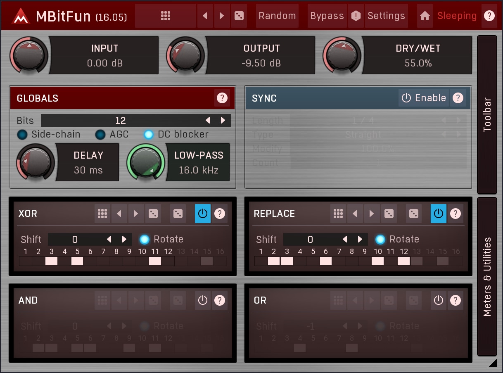Click the resize corner triangle at bottom right
Image resolution: width=503 pixels, height=373 pixels.
(x=493, y=363)
